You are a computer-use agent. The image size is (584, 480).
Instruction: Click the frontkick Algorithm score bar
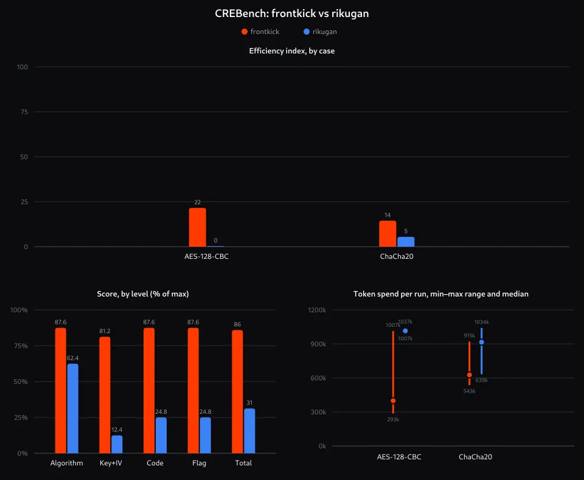click(x=61, y=390)
